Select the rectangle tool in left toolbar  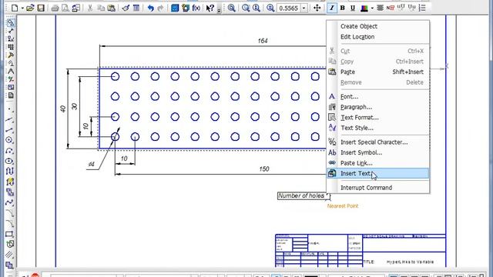pyautogui.click(x=10, y=234)
